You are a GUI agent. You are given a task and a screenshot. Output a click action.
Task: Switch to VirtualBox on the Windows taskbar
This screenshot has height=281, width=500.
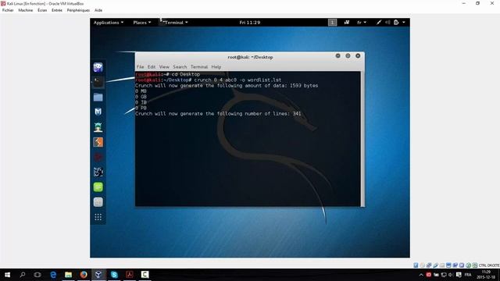(99, 275)
